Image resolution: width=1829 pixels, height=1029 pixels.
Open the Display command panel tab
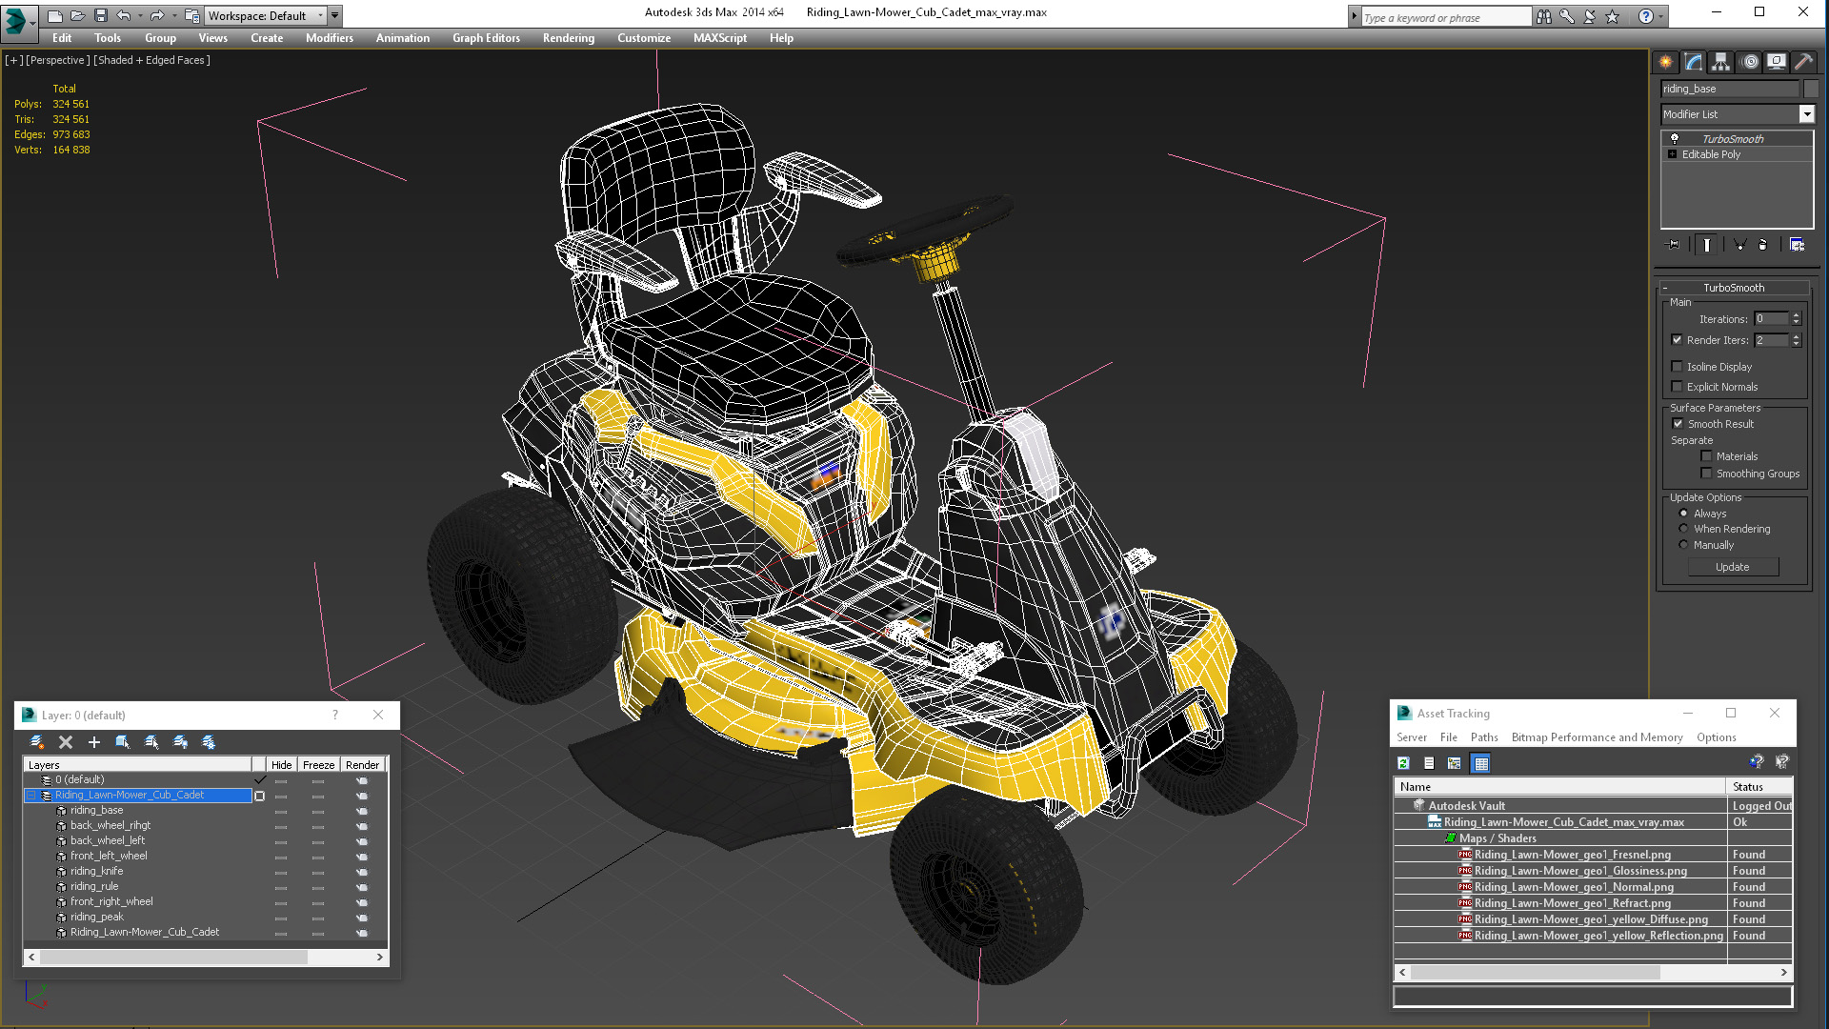[x=1777, y=62]
